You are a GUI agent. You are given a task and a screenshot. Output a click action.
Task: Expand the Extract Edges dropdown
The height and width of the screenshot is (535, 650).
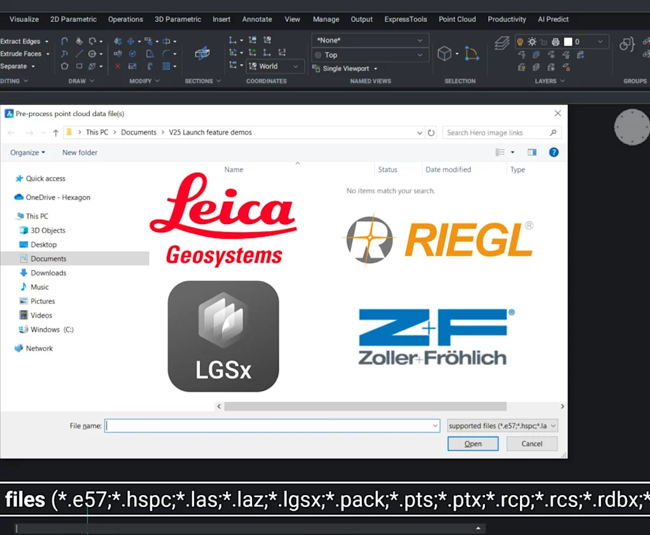click(x=47, y=41)
